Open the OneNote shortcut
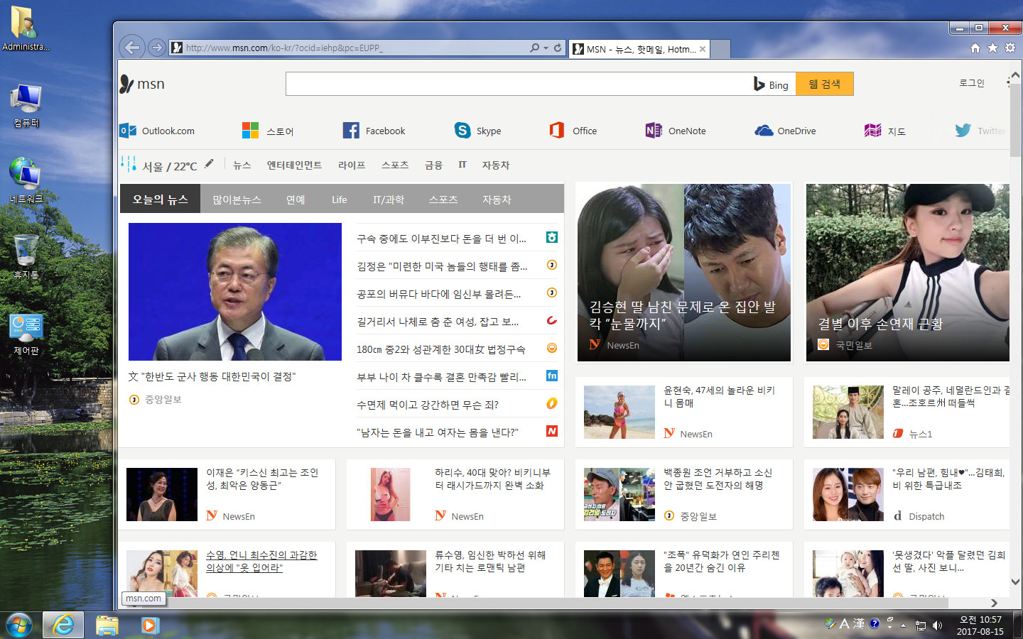This screenshot has height=639, width=1023. [x=676, y=131]
